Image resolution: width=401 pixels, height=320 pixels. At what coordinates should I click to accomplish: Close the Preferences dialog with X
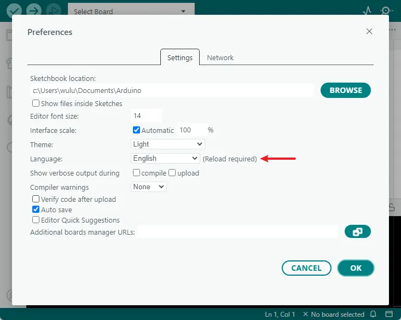[x=369, y=32]
